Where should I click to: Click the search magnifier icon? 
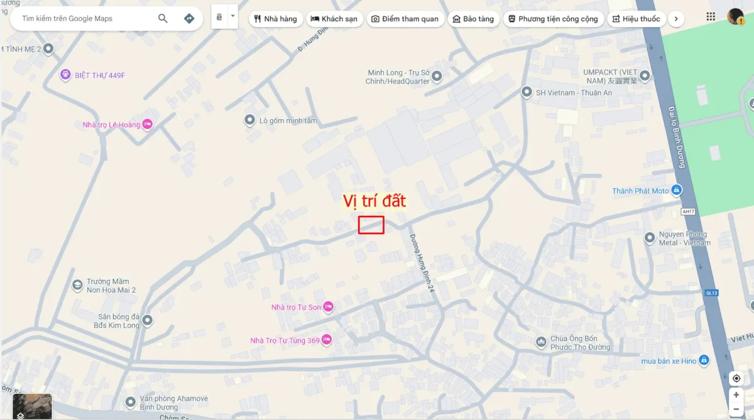coord(163,19)
